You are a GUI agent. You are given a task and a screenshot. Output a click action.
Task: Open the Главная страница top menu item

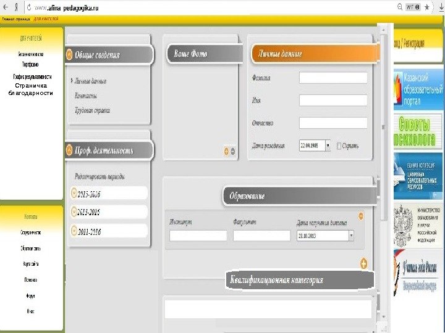point(15,19)
